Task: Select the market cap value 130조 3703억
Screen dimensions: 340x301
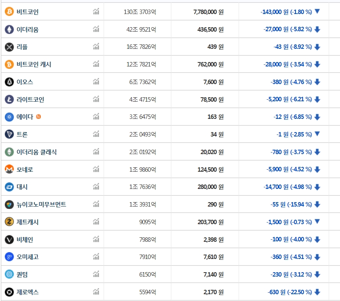Action: (x=140, y=12)
